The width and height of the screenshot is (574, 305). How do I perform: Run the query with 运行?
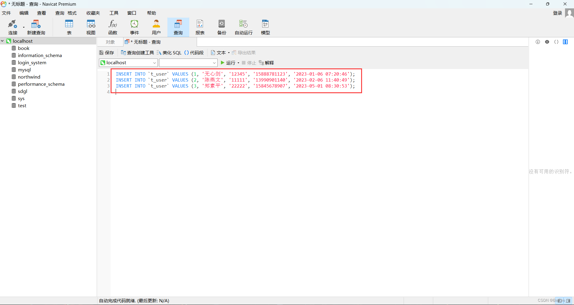click(x=229, y=63)
